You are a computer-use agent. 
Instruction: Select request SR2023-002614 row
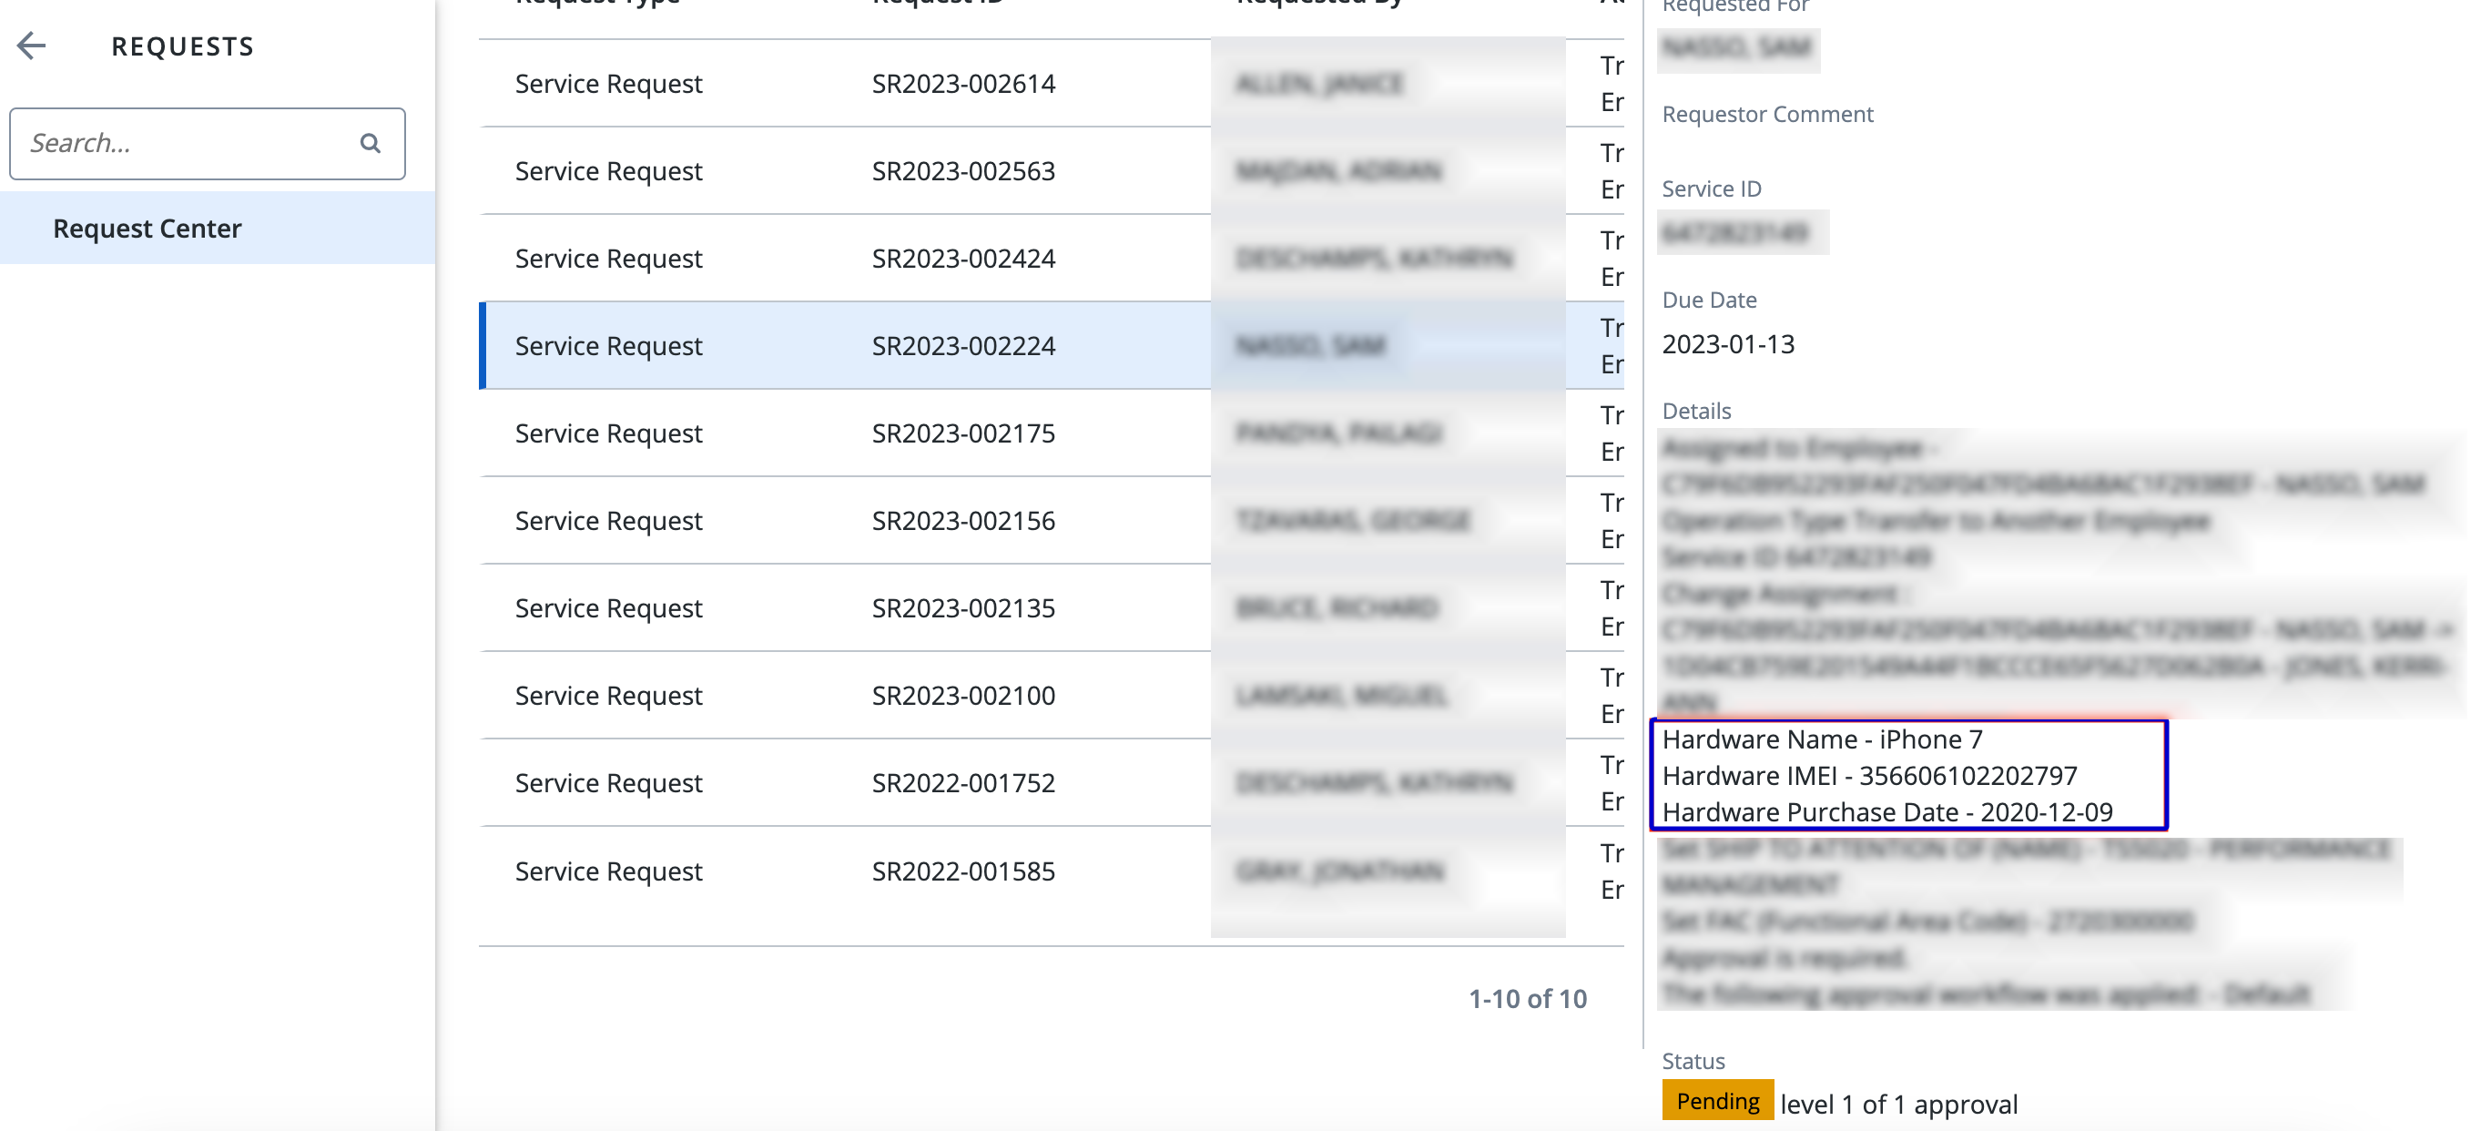tap(962, 84)
